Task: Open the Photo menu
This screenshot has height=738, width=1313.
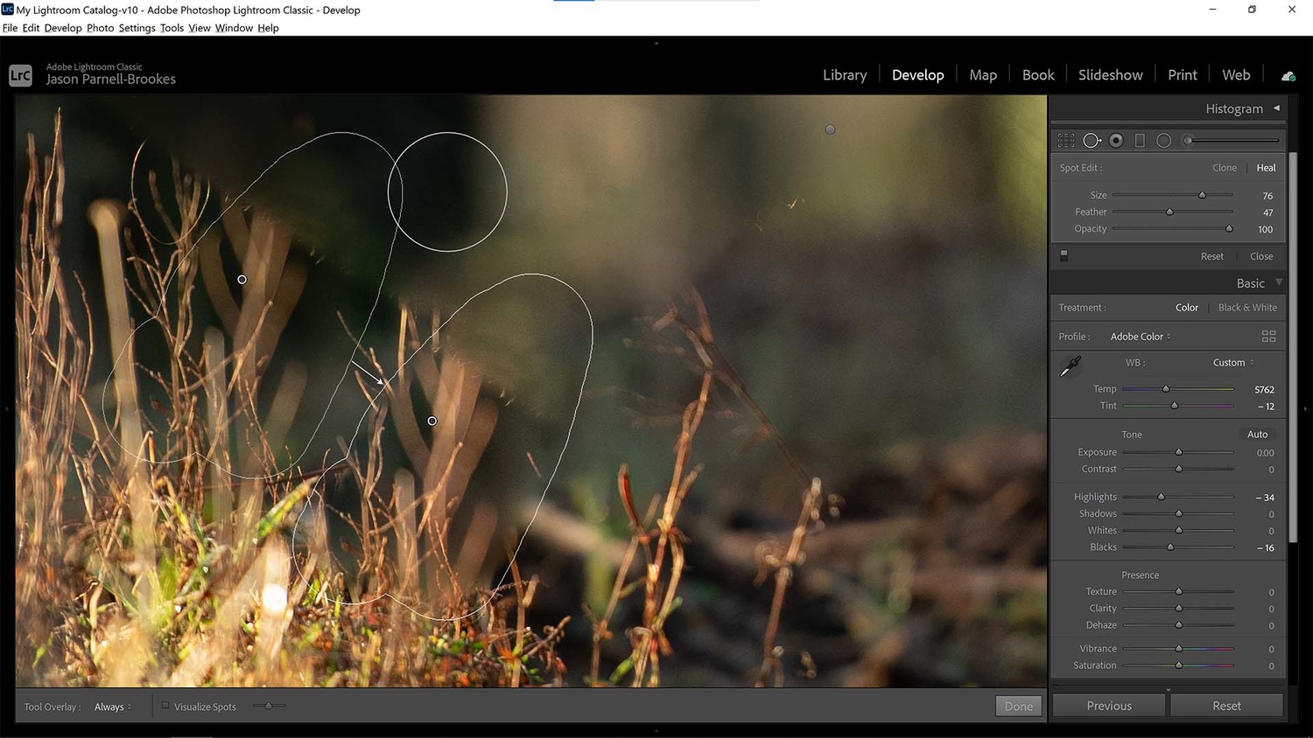Action: point(100,28)
